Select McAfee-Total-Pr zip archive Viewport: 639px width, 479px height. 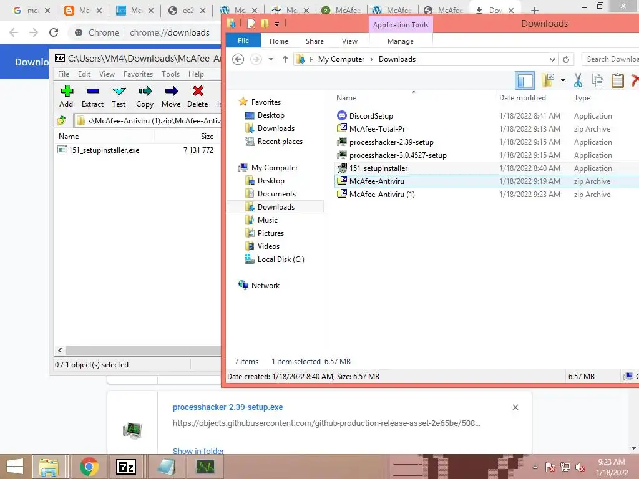point(377,129)
